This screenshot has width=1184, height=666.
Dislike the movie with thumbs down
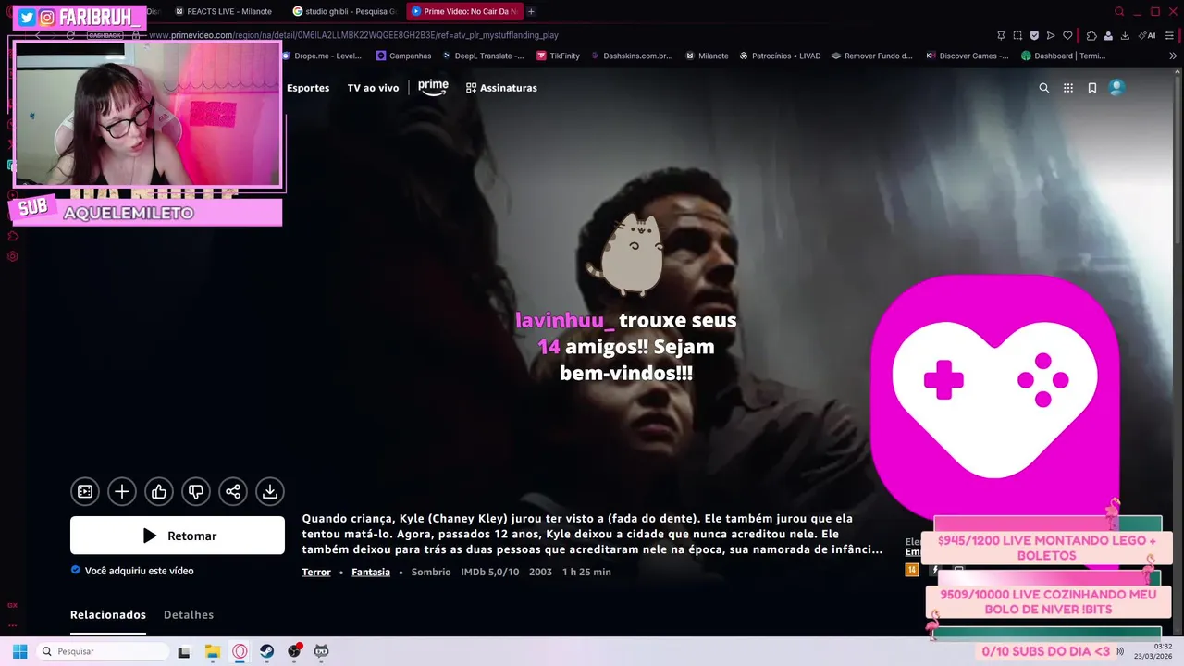click(x=196, y=492)
